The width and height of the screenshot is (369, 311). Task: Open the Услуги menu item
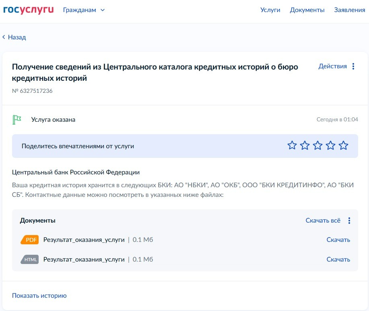coord(270,10)
